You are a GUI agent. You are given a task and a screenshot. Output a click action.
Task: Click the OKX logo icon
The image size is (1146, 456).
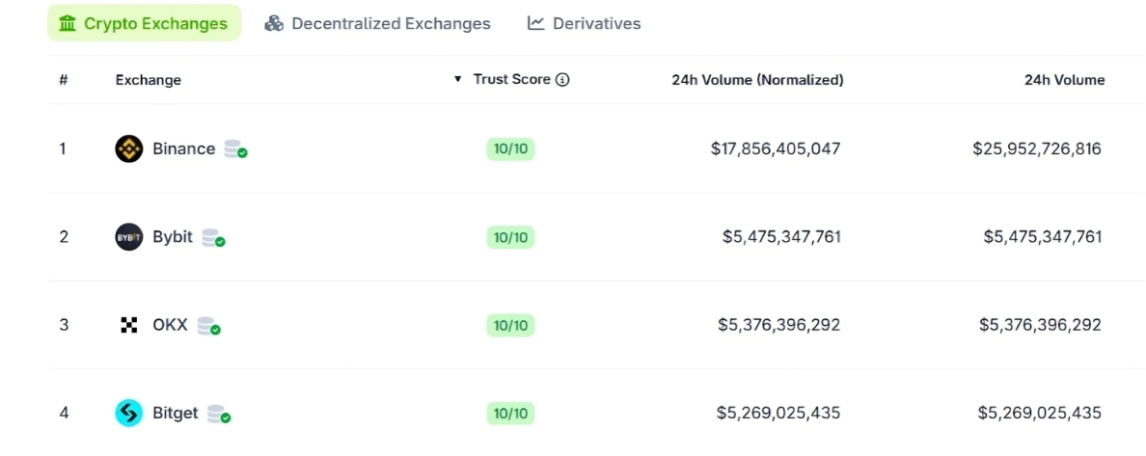click(129, 325)
